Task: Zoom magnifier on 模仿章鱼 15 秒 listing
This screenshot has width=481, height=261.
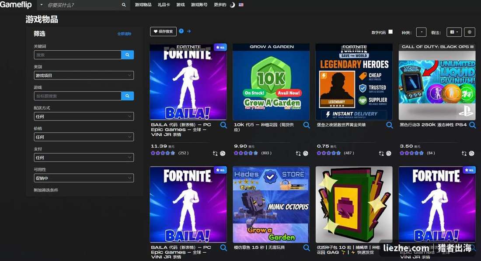Action: pyautogui.click(x=307, y=247)
